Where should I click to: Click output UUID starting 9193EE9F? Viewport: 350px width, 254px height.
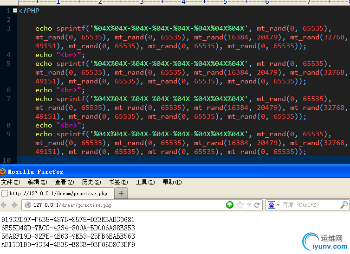click(68, 220)
